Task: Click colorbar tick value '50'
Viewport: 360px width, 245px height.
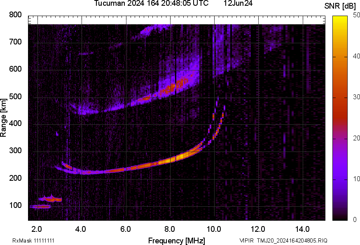Action: point(356,15)
